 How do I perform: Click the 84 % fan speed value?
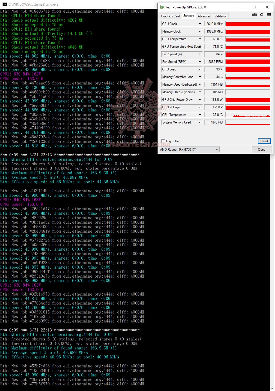[214, 54]
